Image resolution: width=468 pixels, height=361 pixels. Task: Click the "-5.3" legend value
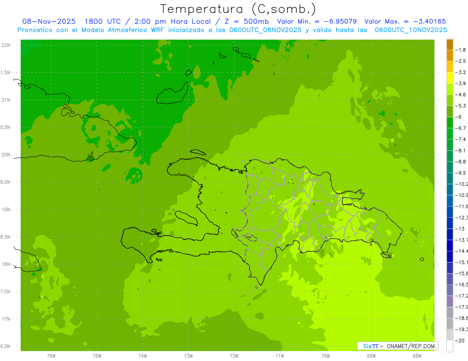461,106
